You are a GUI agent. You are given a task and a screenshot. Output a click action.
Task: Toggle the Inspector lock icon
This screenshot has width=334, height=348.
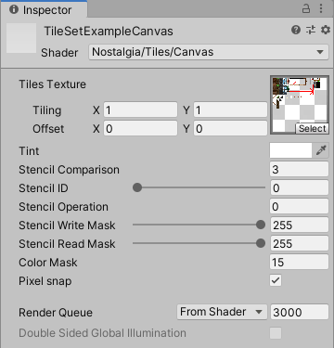pyautogui.click(x=306, y=8)
